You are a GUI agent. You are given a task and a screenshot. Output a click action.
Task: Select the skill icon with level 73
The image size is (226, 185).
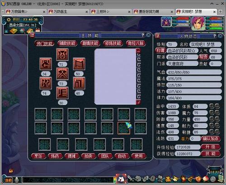click(62, 74)
